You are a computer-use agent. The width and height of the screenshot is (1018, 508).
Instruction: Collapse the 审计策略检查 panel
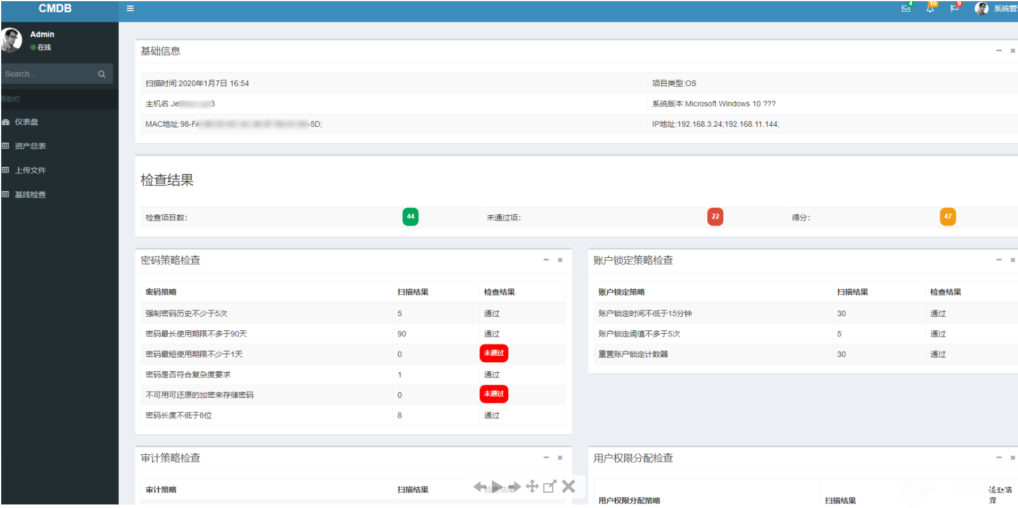pos(546,458)
